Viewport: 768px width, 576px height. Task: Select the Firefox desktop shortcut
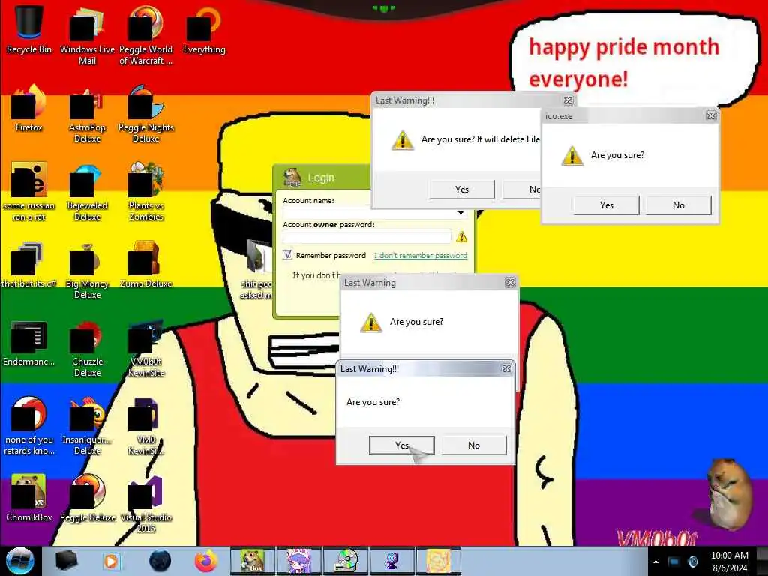coord(29,108)
